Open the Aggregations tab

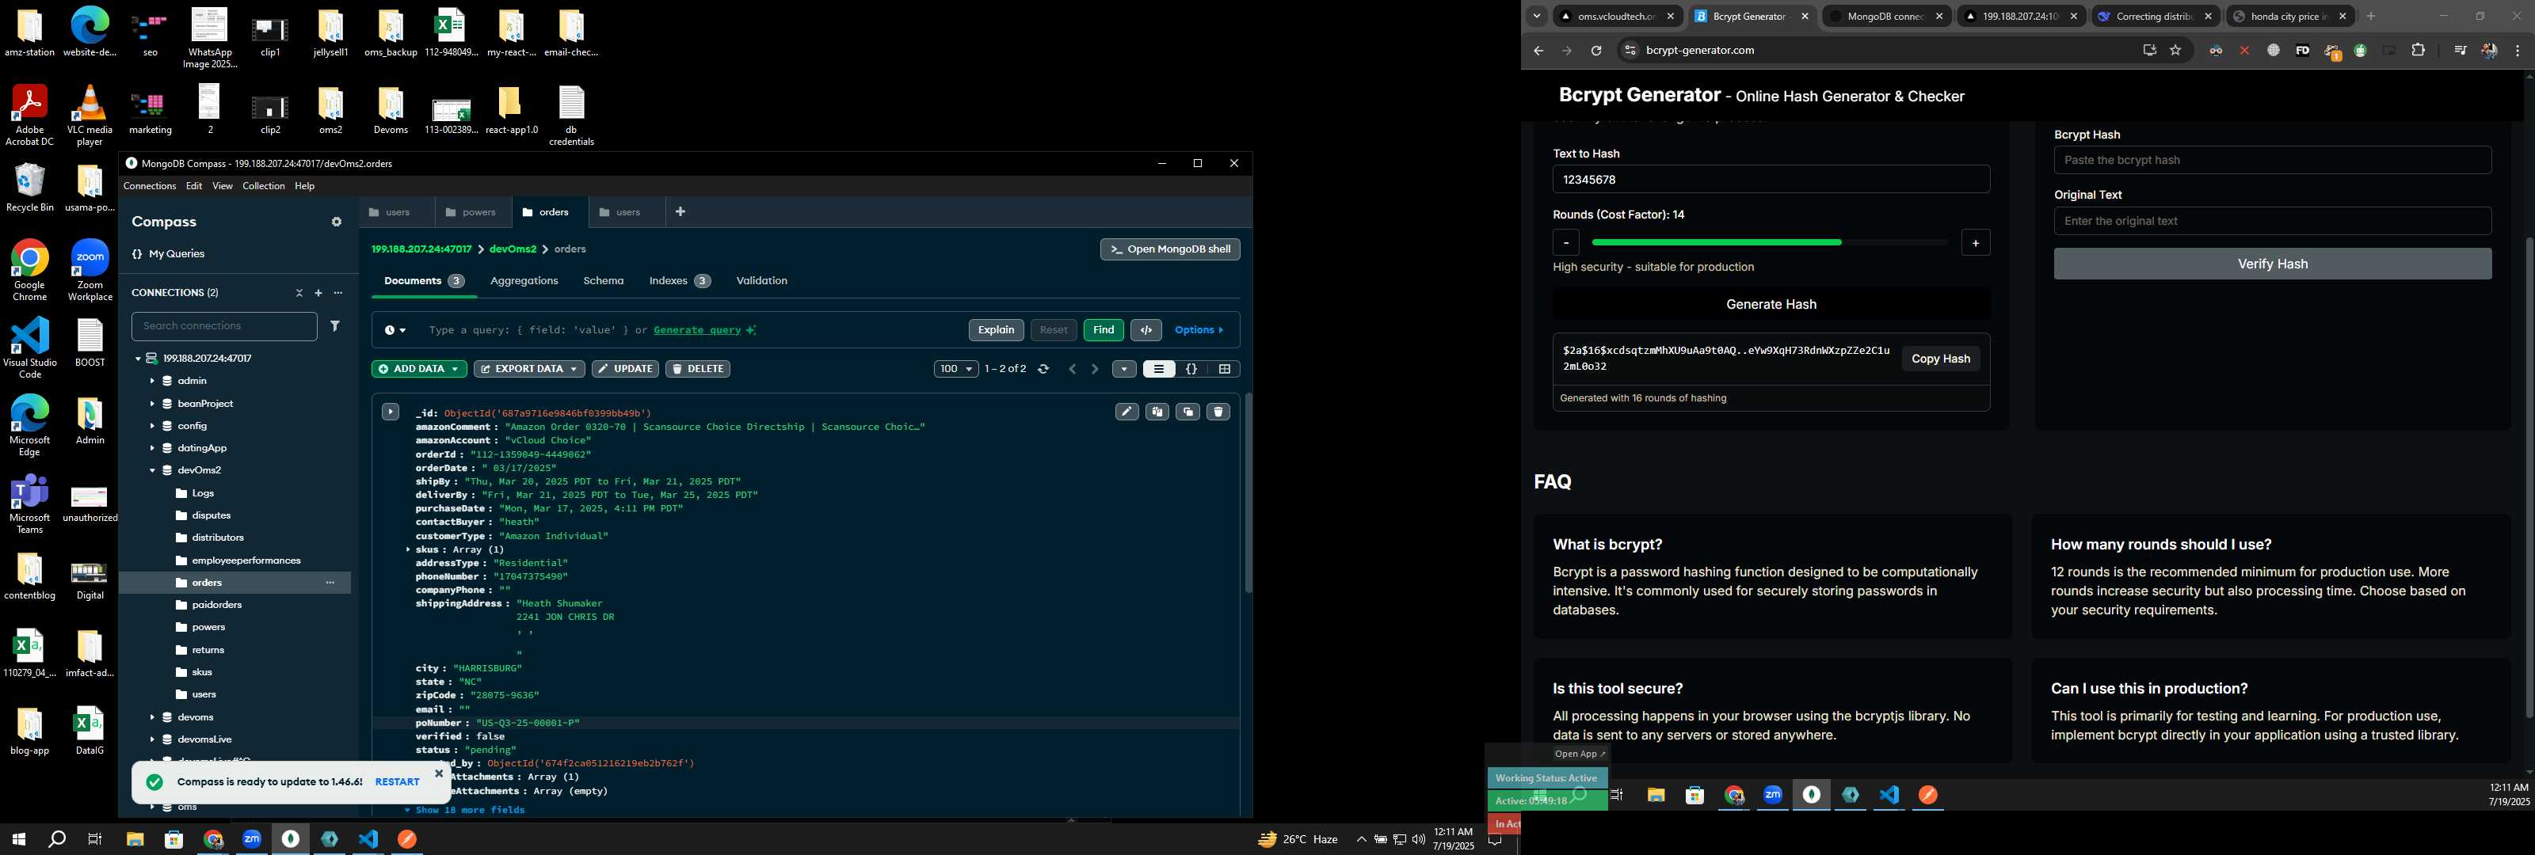click(524, 281)
